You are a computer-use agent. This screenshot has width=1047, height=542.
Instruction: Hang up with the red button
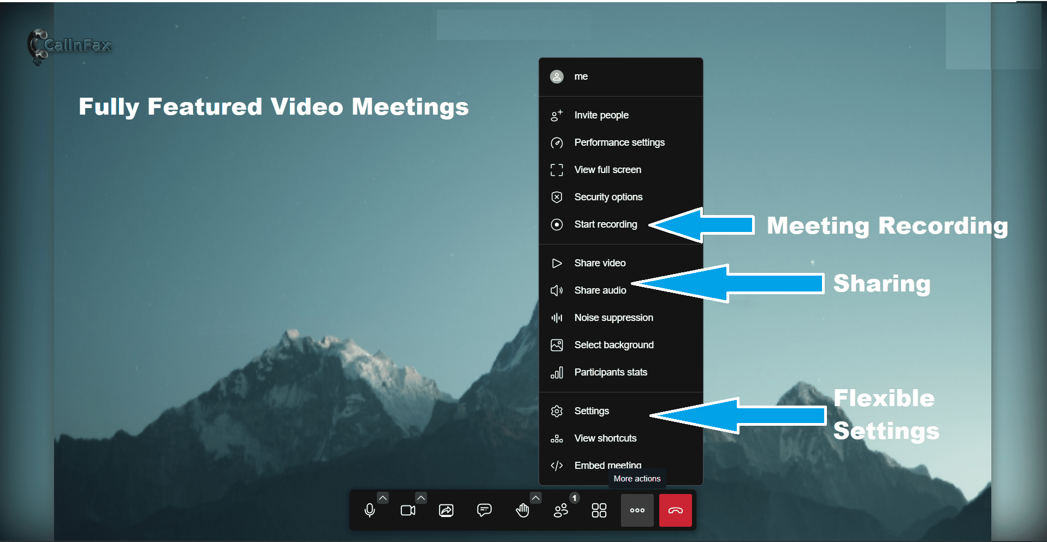(675, 510)
